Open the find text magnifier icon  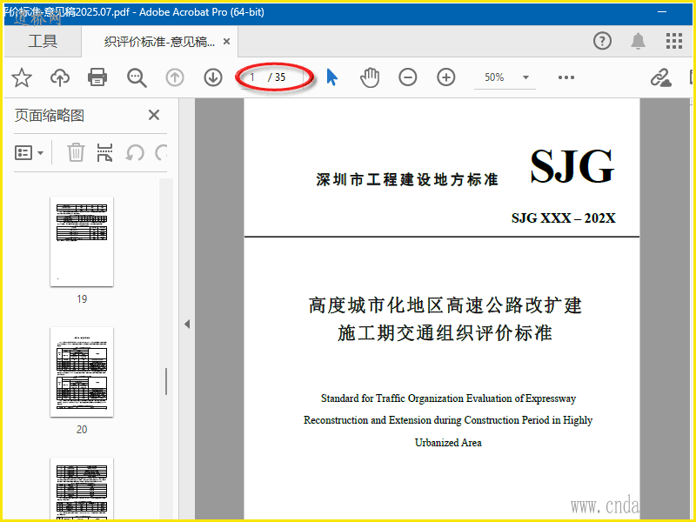pos(137,77)
